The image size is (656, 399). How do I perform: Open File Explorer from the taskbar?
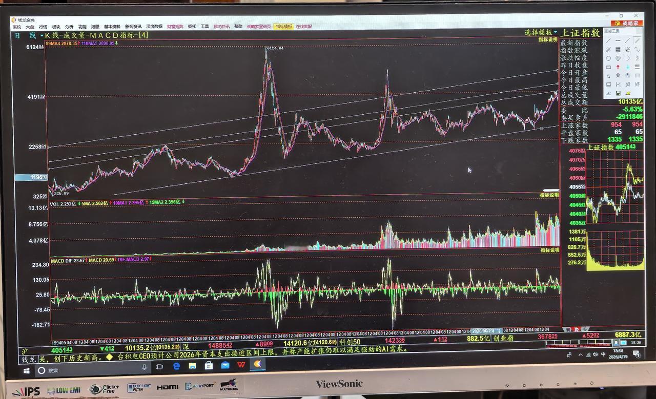[192, 366]
